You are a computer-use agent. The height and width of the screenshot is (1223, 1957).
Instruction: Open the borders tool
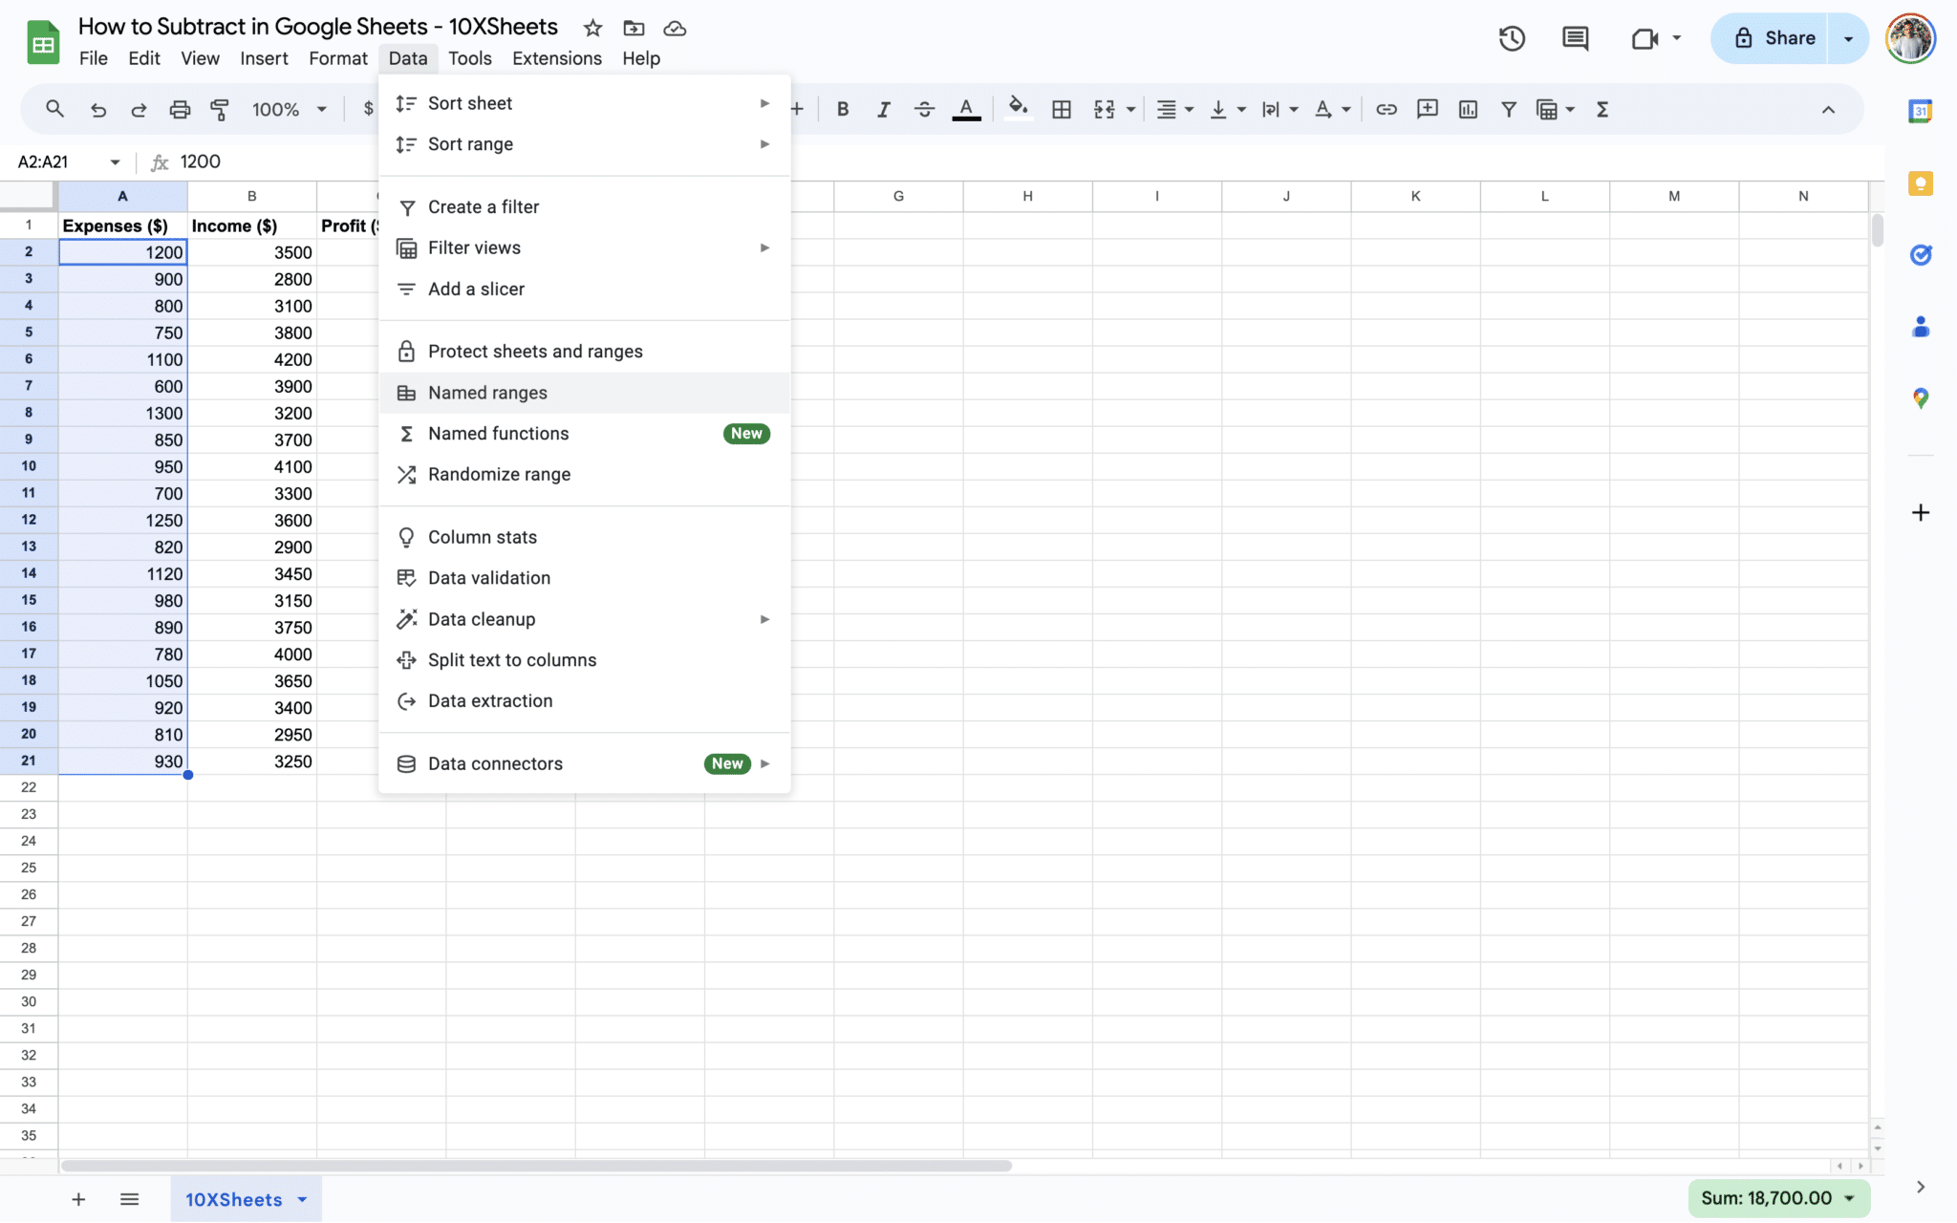pos(1061,109)
